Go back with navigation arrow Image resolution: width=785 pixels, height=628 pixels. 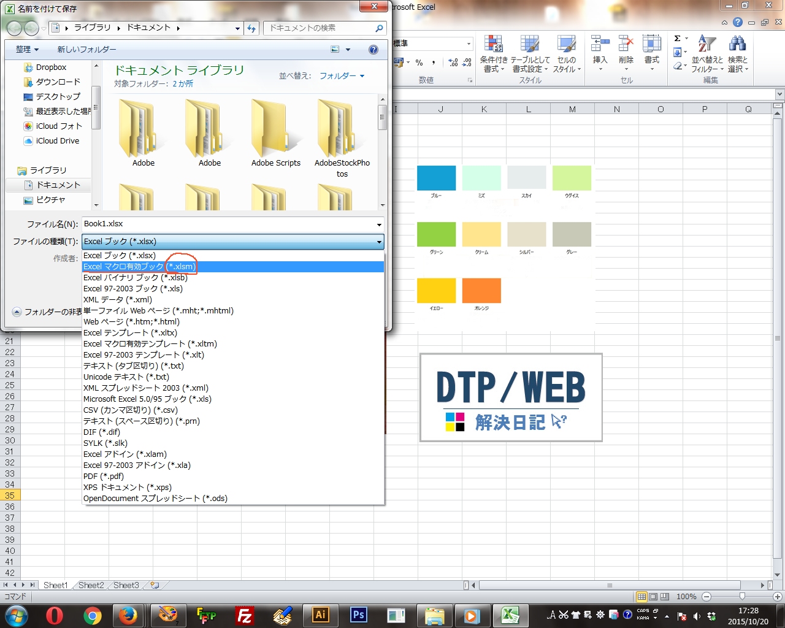tap(14, 28)
